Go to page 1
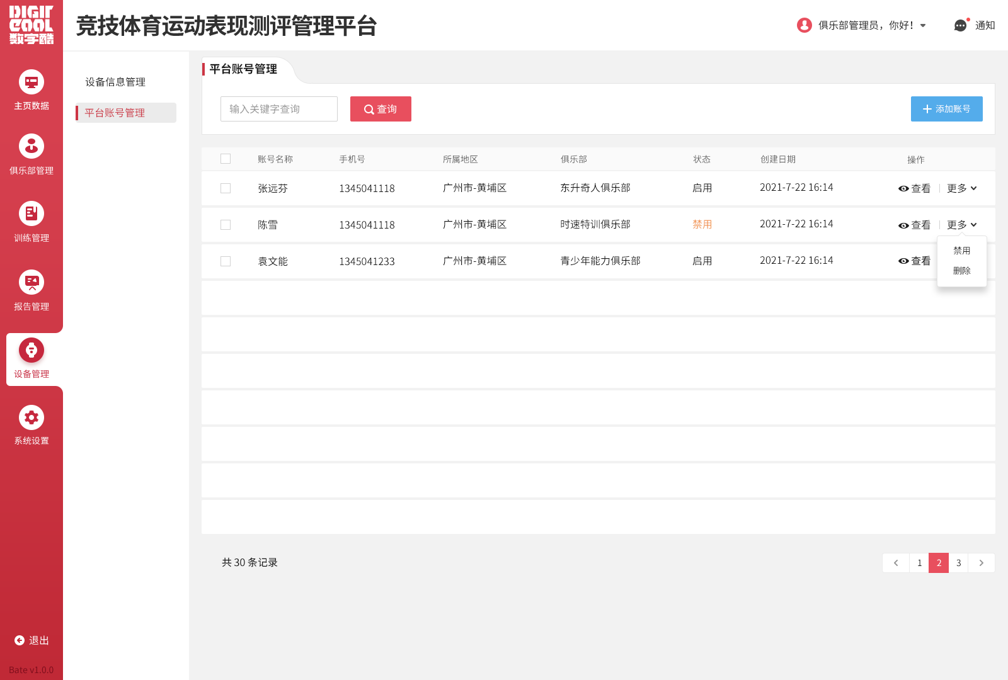Image resolution: width=1008 pixels, height=680 pixels. pyautogui.click(x=919, y=563)
